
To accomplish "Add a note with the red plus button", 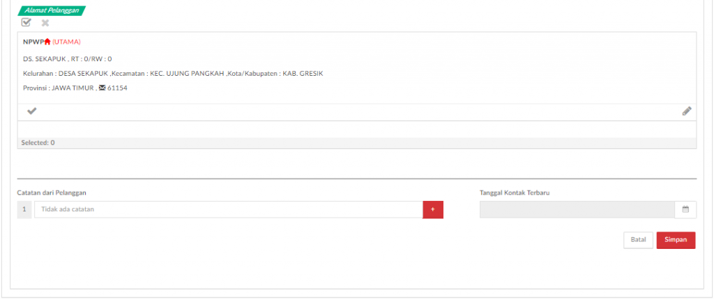I will point(433,209).
